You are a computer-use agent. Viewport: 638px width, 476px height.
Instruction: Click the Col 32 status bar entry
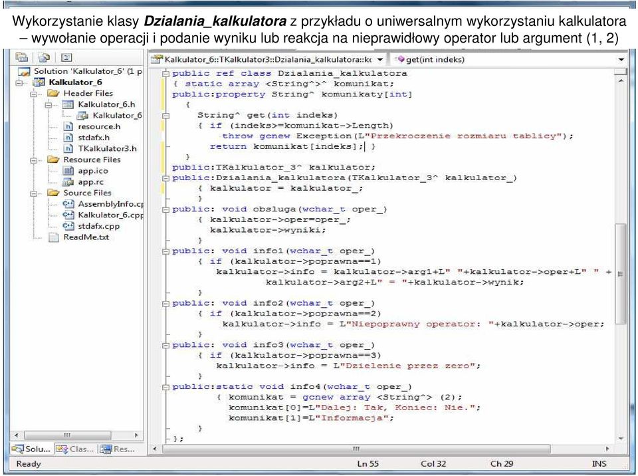(x=433, y=463)
